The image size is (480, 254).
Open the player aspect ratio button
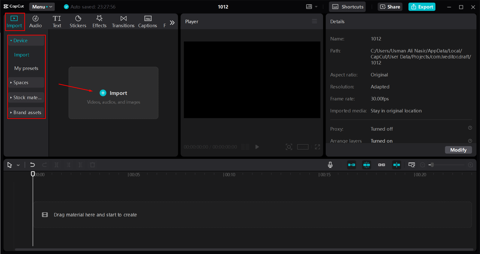[303, 147]
